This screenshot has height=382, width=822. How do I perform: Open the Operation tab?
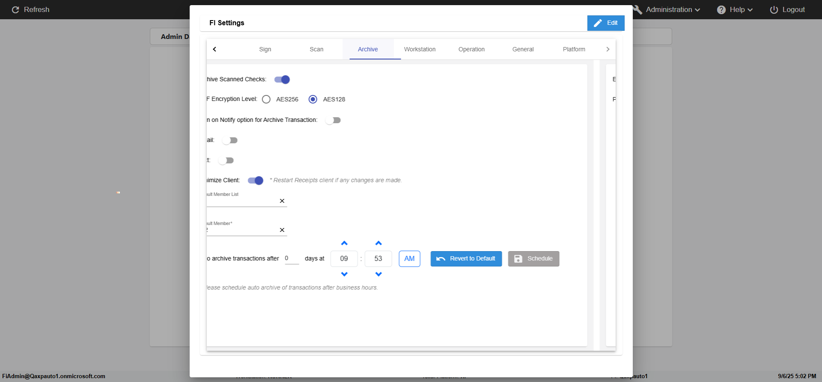(x=471, y=49)
